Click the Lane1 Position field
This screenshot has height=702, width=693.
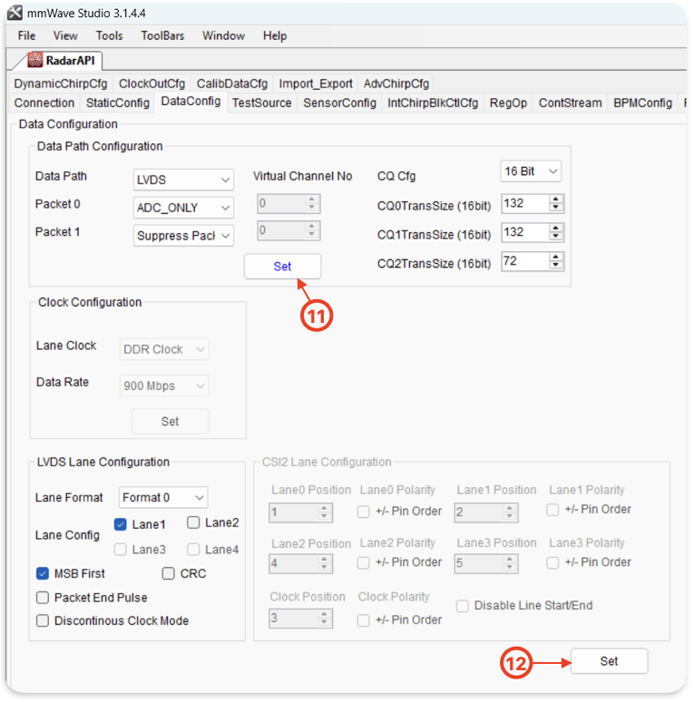click(486, 512)
